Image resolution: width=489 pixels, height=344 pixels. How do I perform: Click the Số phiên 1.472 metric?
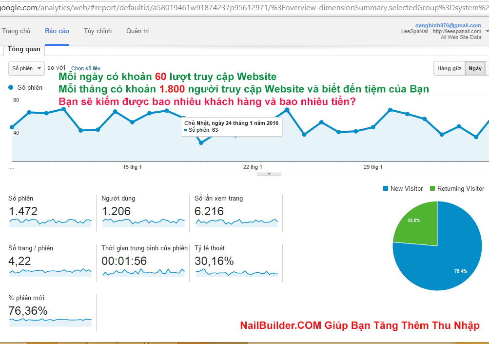coord(23,211)
